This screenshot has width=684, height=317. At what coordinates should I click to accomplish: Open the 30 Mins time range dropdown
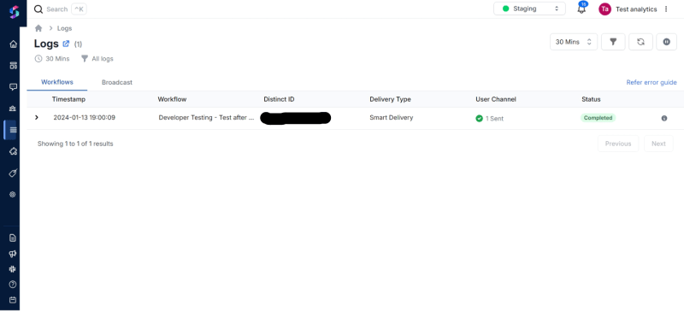coord(574,42)
